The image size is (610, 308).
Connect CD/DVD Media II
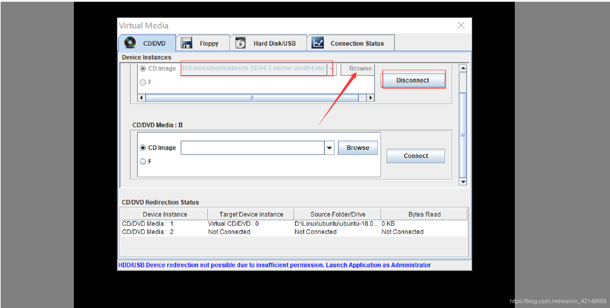(416, 156)
